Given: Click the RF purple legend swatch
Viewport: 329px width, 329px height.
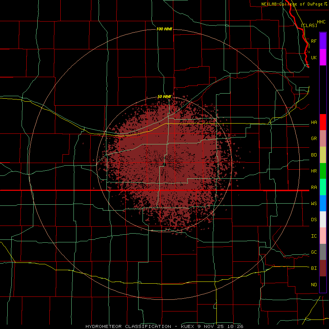Looking at the screenshot, I should (323, 41).
